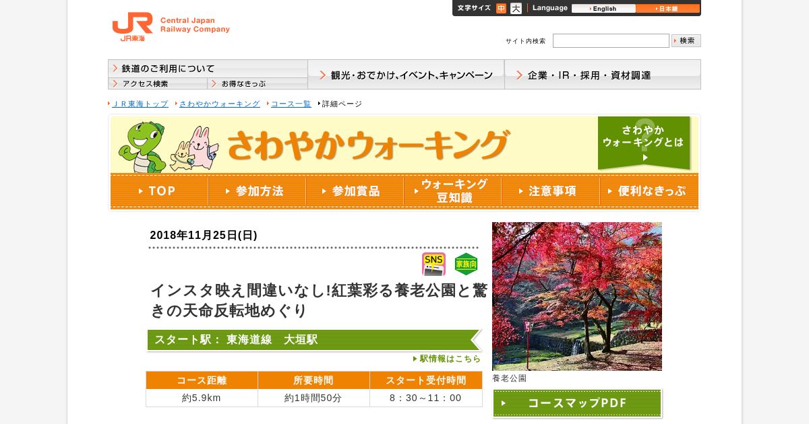Go to コース一覧 breadcrumb link
Viewport: 809px width, 424px height.
point(291,104)
